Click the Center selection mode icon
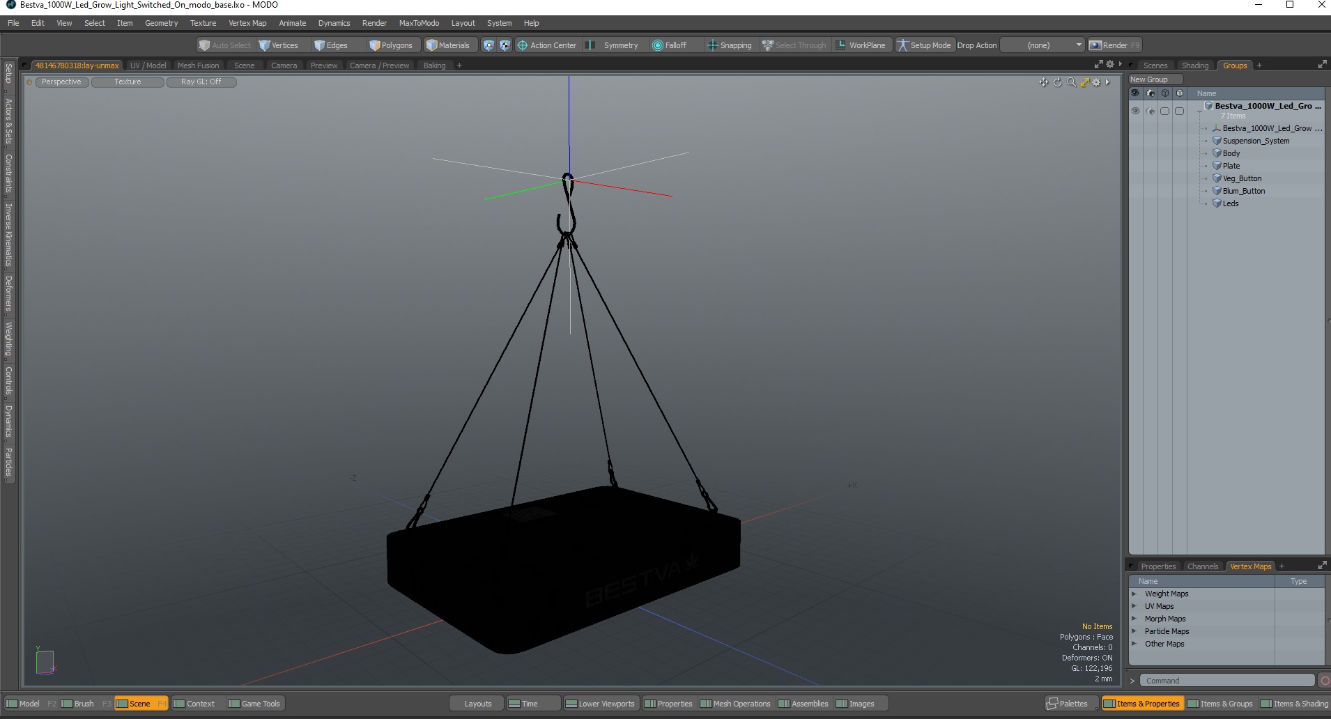1331x719 pixels. [505, 45]
